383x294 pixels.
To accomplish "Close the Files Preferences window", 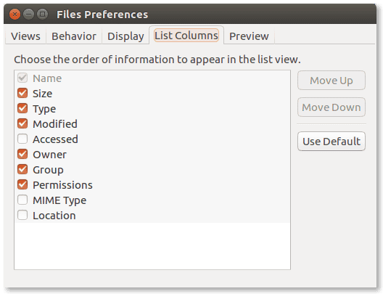I will 15,15.
